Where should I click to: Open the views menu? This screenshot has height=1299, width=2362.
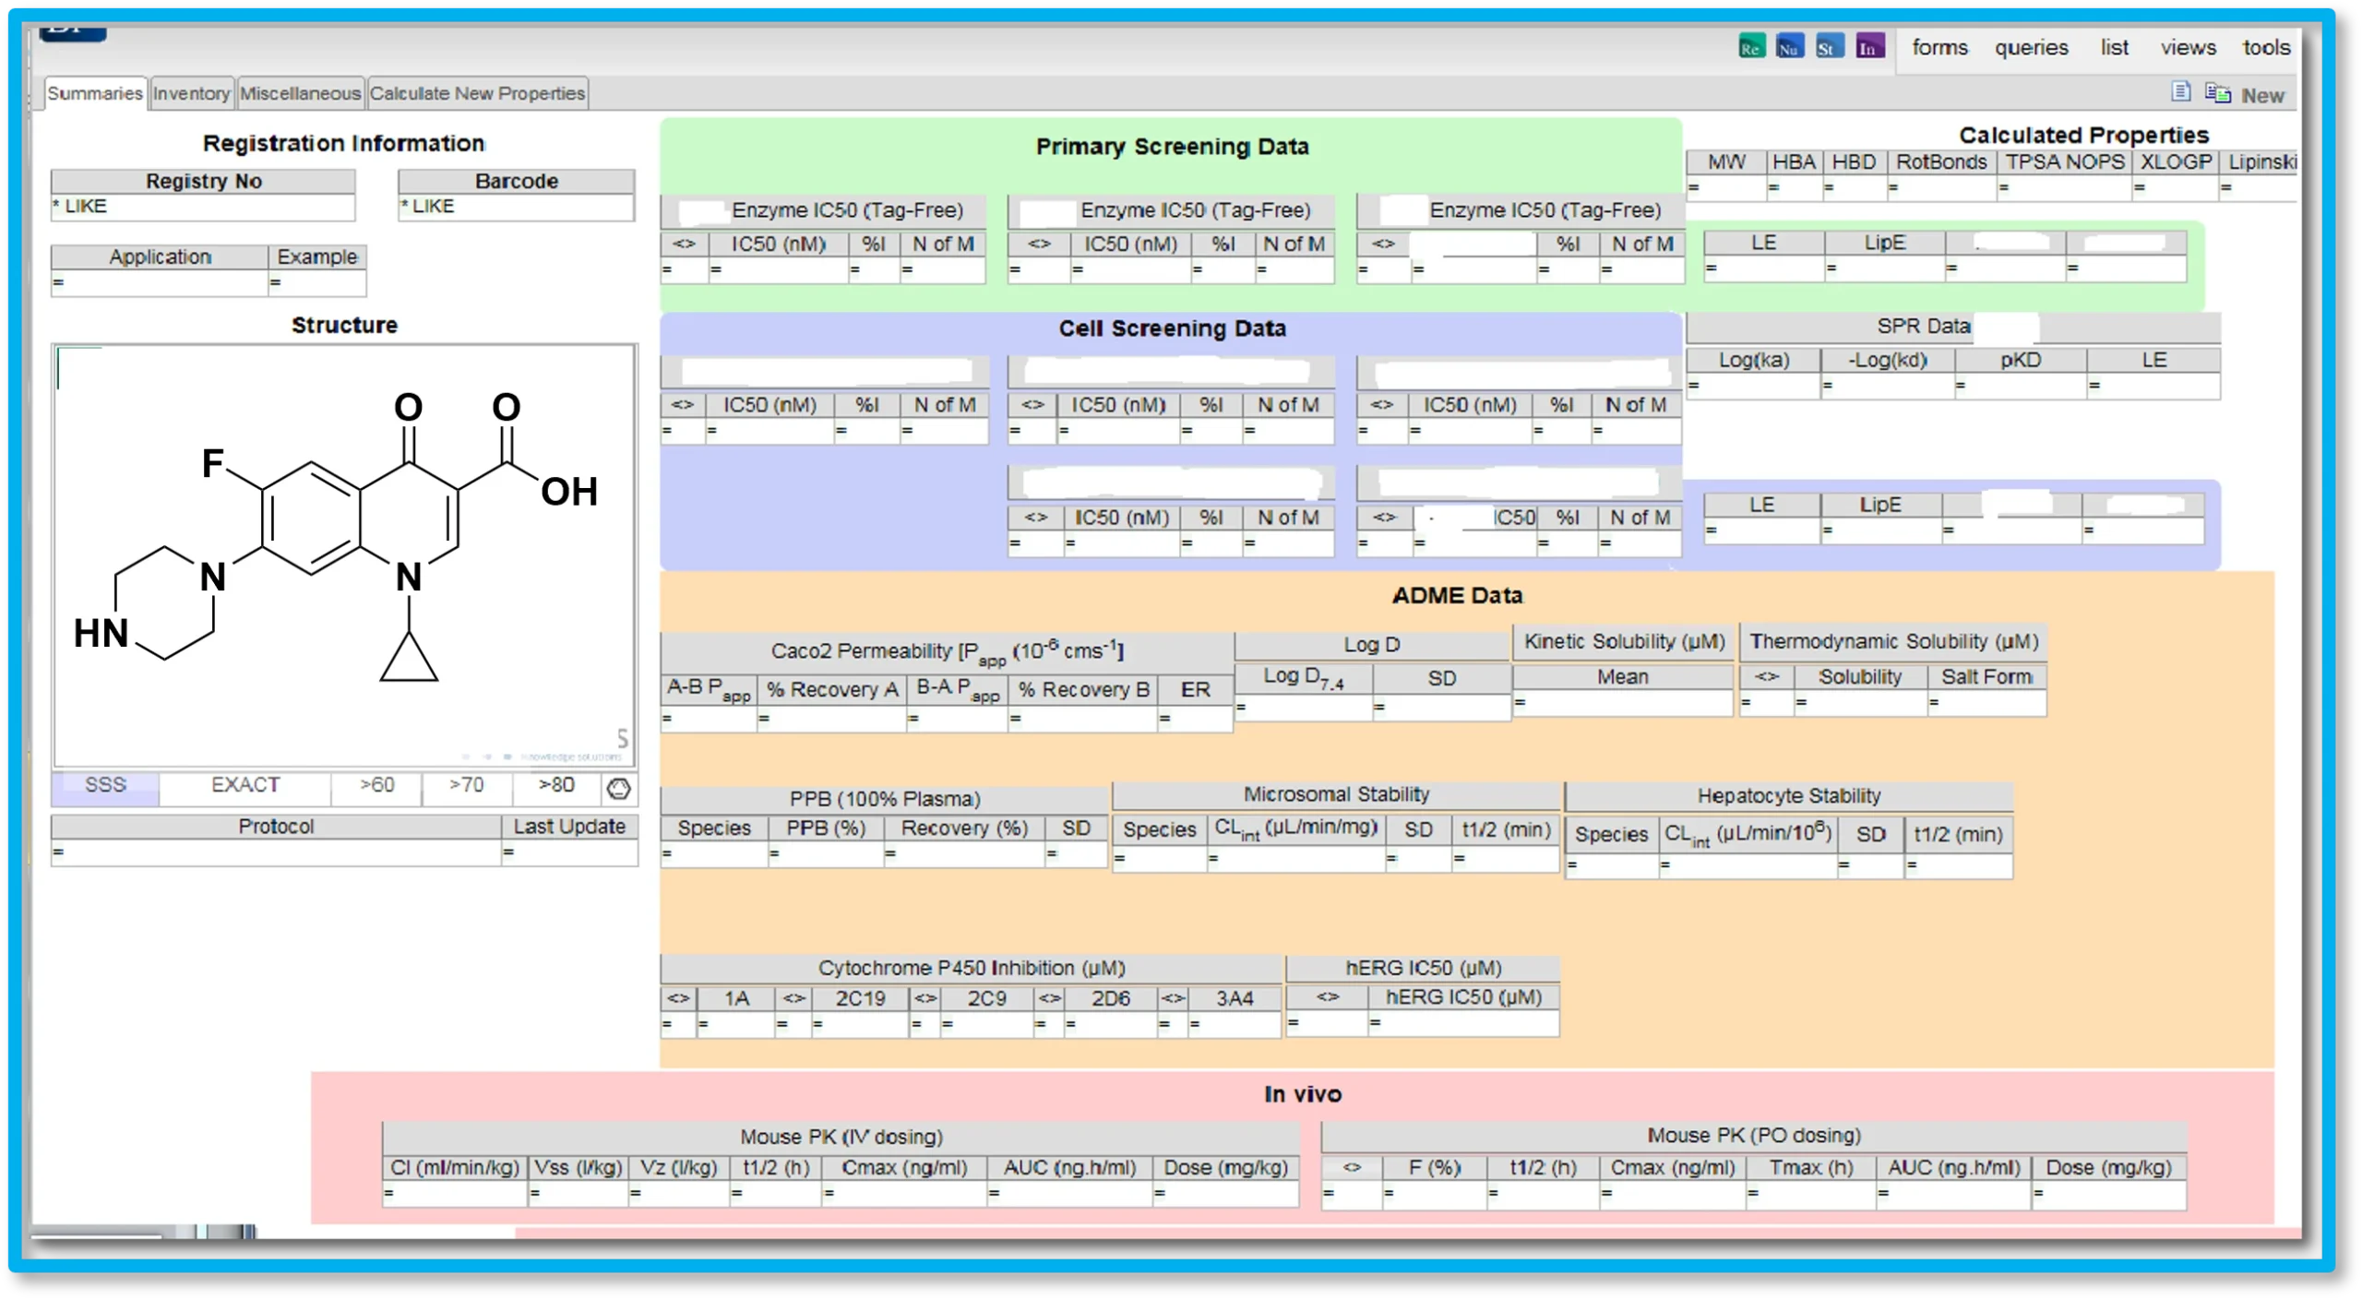2188,47
